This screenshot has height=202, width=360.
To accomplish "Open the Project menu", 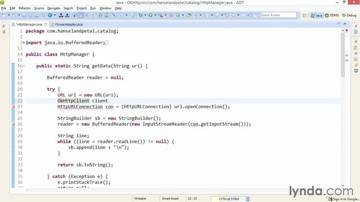I will coord(82,8).
